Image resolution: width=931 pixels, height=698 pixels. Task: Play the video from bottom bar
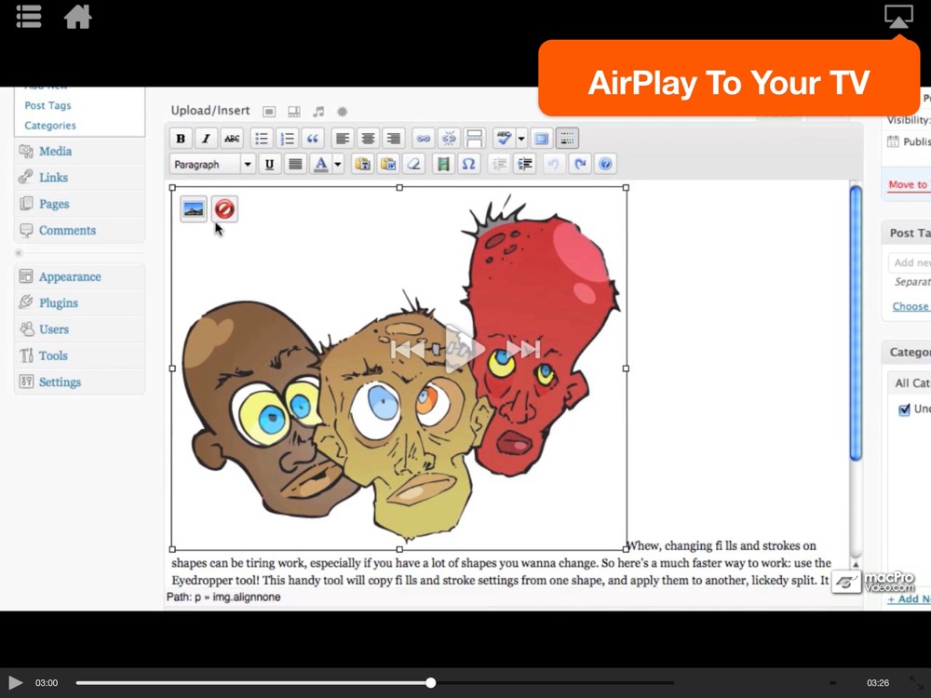[x=16, y=682]
